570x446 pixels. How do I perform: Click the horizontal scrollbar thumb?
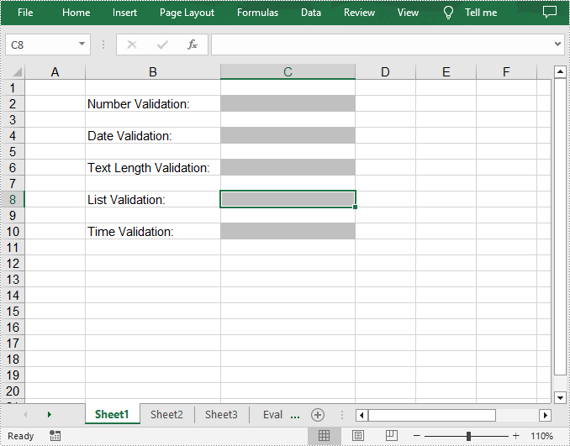[x=432, y=415]
